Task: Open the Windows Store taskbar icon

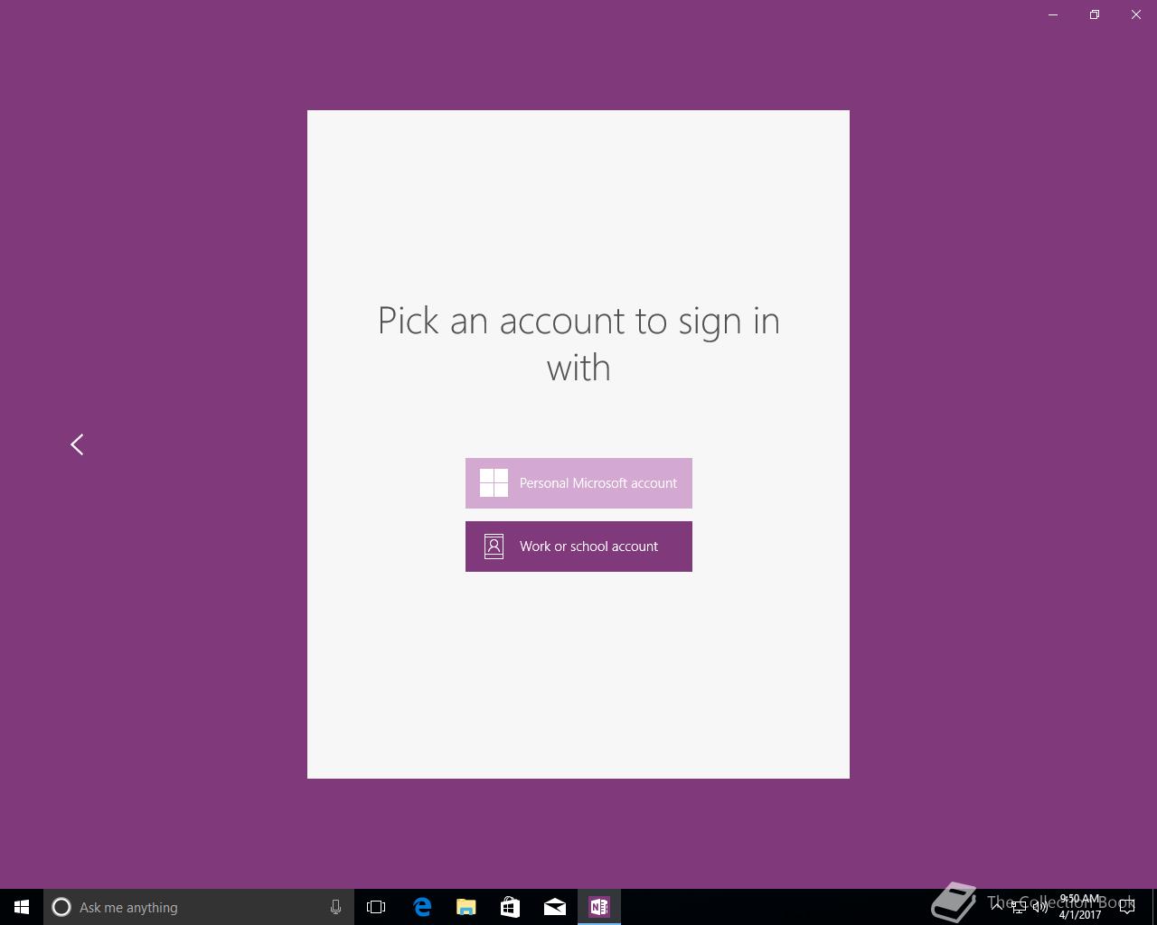Action: (511, 907)
